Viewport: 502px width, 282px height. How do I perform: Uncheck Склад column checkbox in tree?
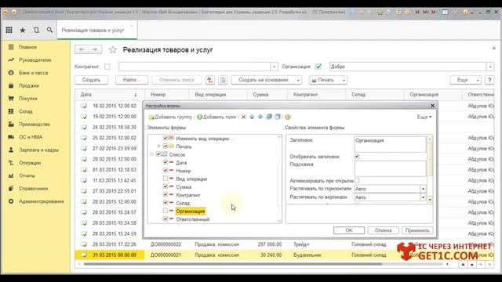coord(166,202)
